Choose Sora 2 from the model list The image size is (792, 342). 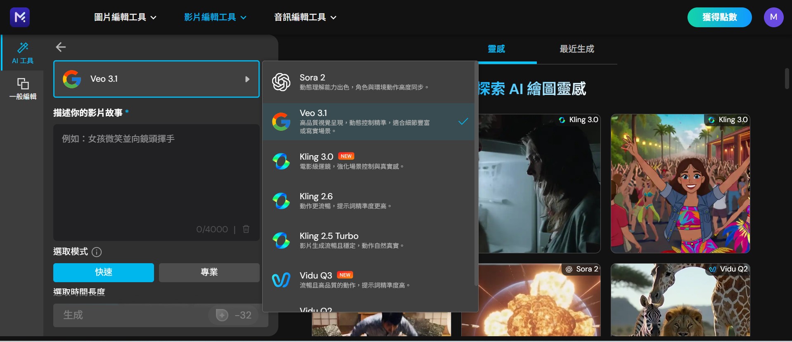pyautogui.click(x=368, y=82)
